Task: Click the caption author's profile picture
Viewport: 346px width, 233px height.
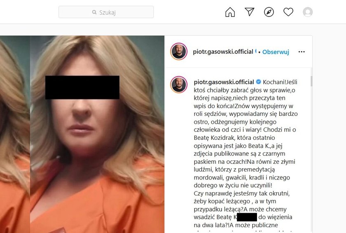Action: 179,85
